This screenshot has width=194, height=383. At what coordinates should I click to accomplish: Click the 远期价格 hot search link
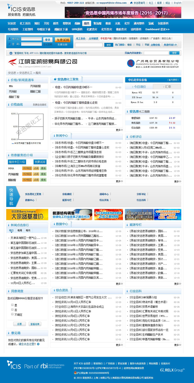pos(155,45)
